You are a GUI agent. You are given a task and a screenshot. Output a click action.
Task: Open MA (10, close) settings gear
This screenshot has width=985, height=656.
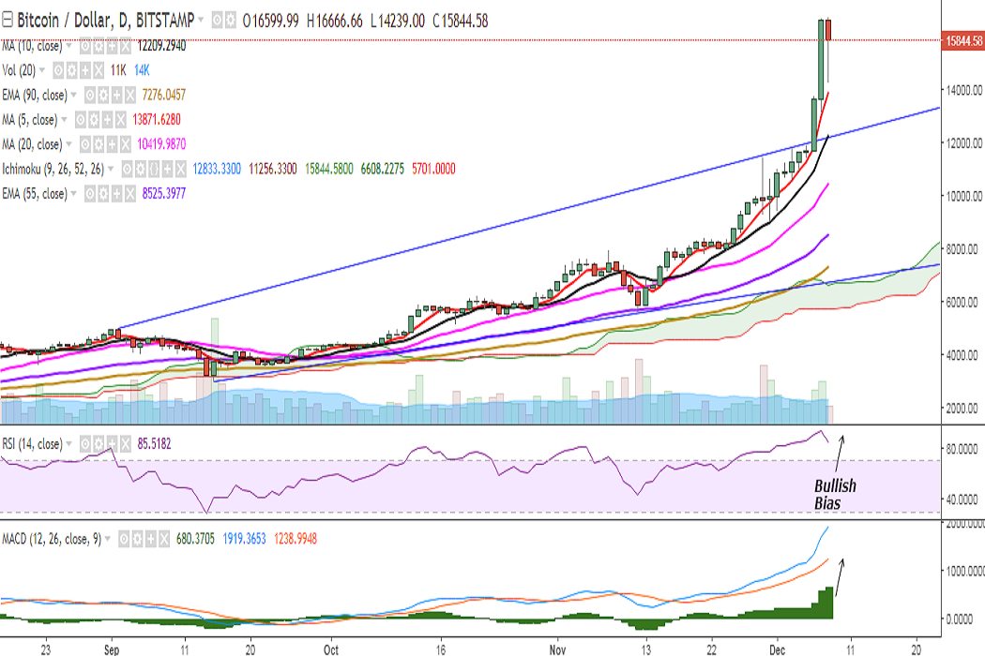(x=98, y=46)
